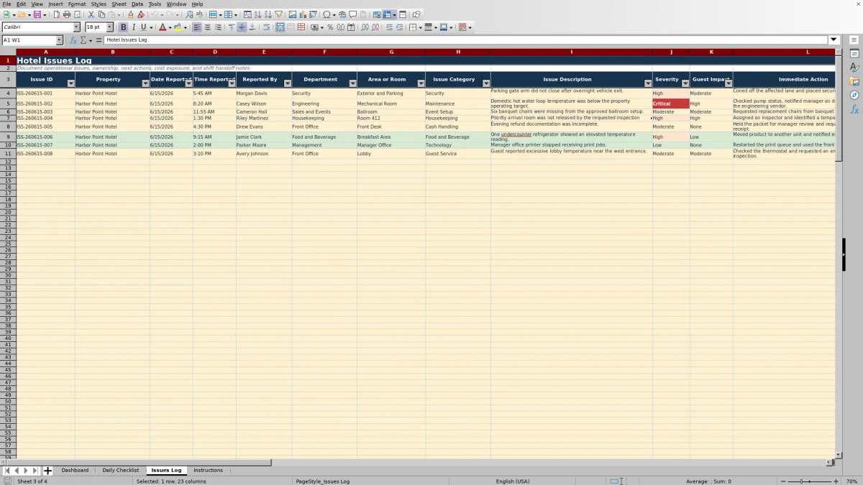
Task: Click the Copy icon
Action: [x=101, y=14]
